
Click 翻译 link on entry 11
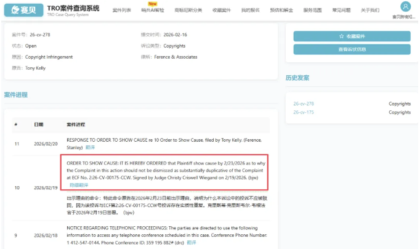(90, 148)
